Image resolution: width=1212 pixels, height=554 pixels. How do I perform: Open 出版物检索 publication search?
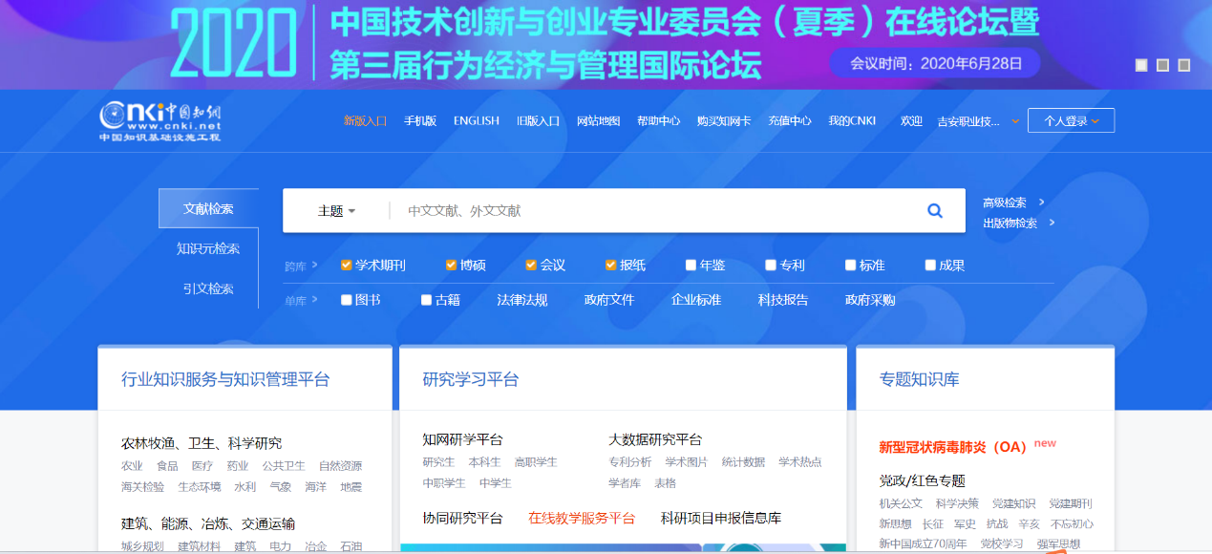pos(1010,224)
